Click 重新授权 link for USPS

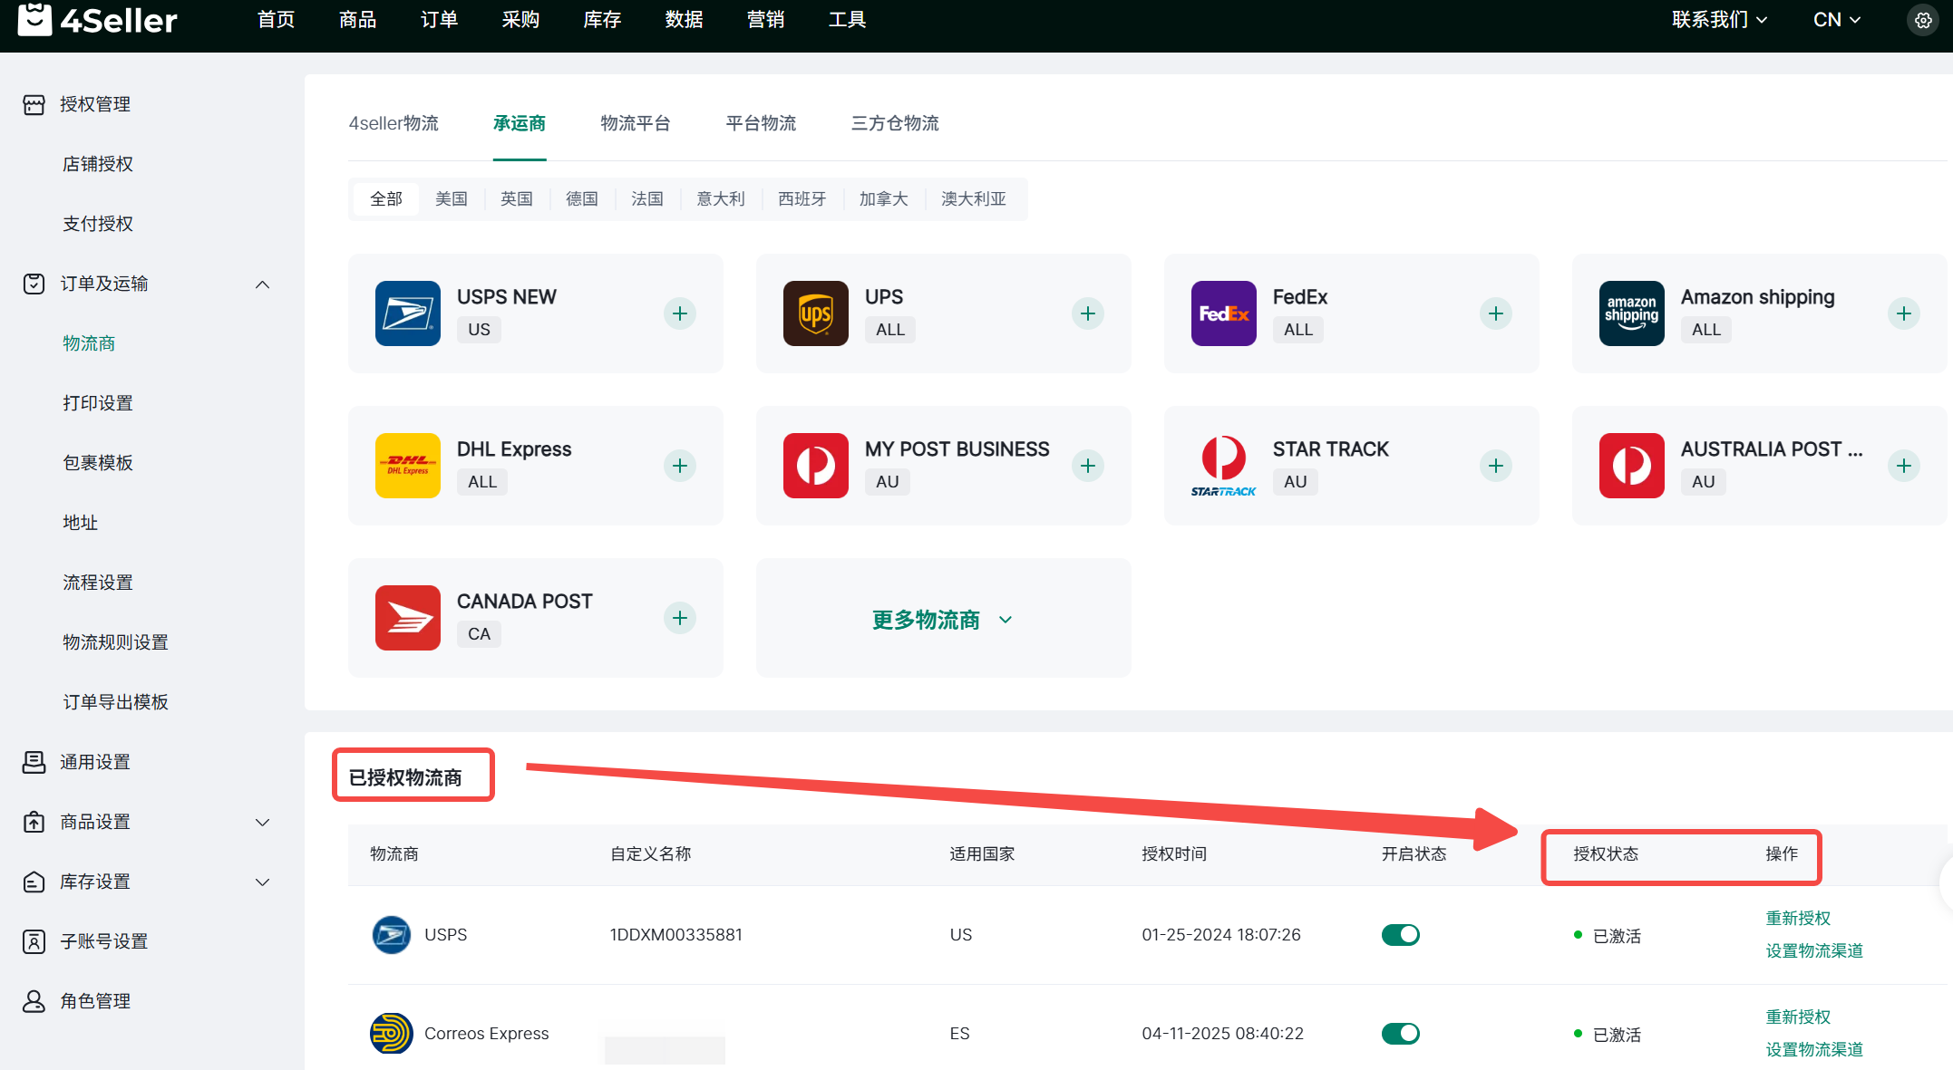[x=1797, y=918]
